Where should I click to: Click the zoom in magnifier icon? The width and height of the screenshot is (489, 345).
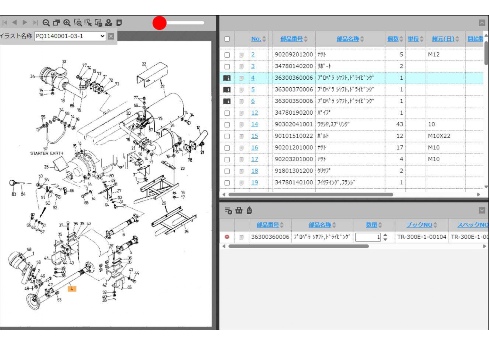tap(67, 23)
